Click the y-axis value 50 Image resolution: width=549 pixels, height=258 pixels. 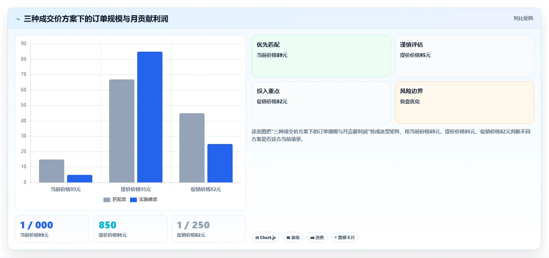tap(24, 105)
